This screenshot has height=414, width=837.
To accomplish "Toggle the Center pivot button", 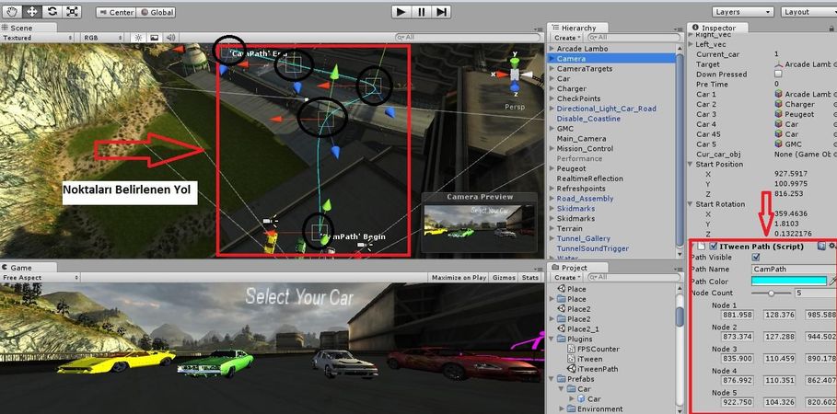I will (115, 13).
